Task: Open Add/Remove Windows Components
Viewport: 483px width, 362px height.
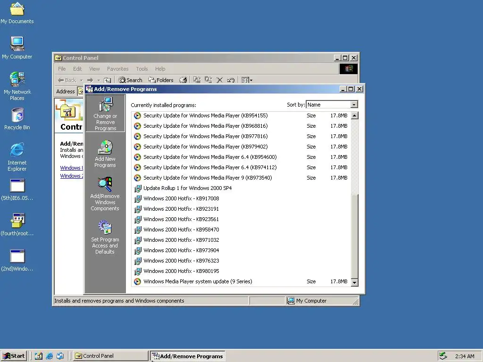Action: point(105,193)
